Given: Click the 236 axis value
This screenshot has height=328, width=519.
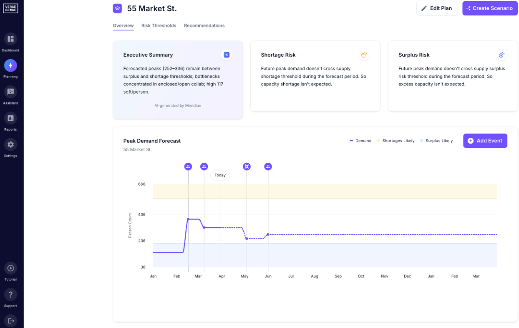Looking at the screenshot, I should coord(141,241).
